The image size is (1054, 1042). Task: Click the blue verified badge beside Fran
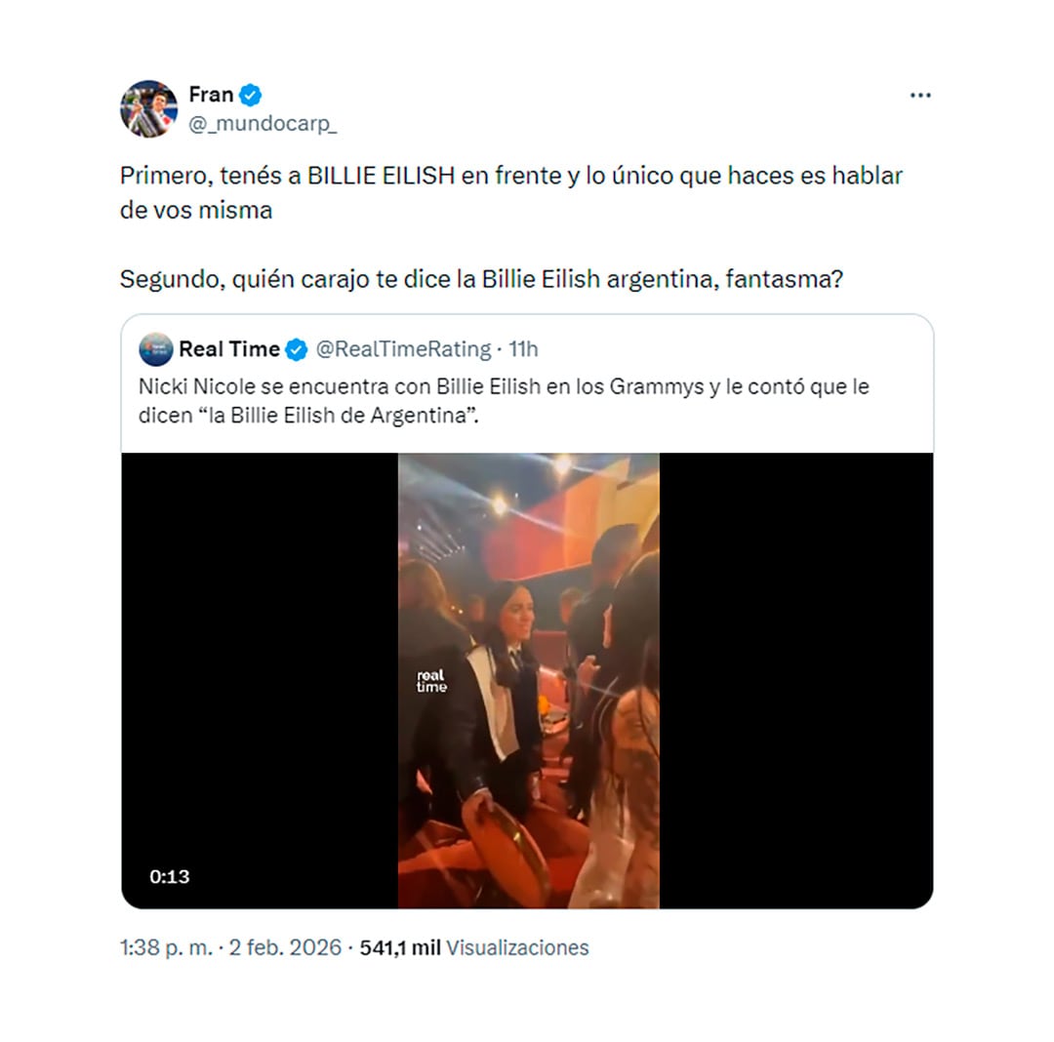click(x=251, y=95)
